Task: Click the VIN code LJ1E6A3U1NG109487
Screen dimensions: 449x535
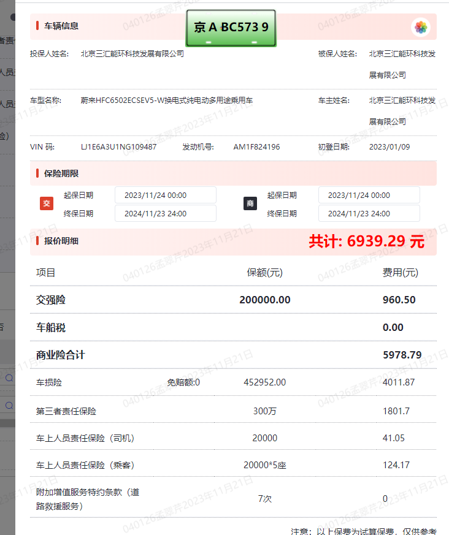Action: tap(118, 147)
